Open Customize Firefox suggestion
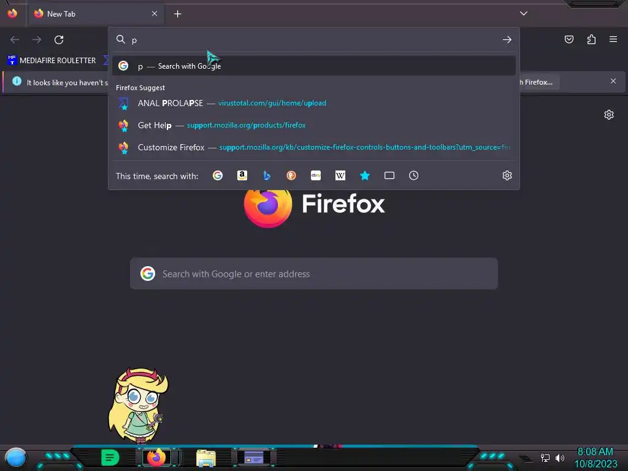Screen dimensions: 628x471 313,147
